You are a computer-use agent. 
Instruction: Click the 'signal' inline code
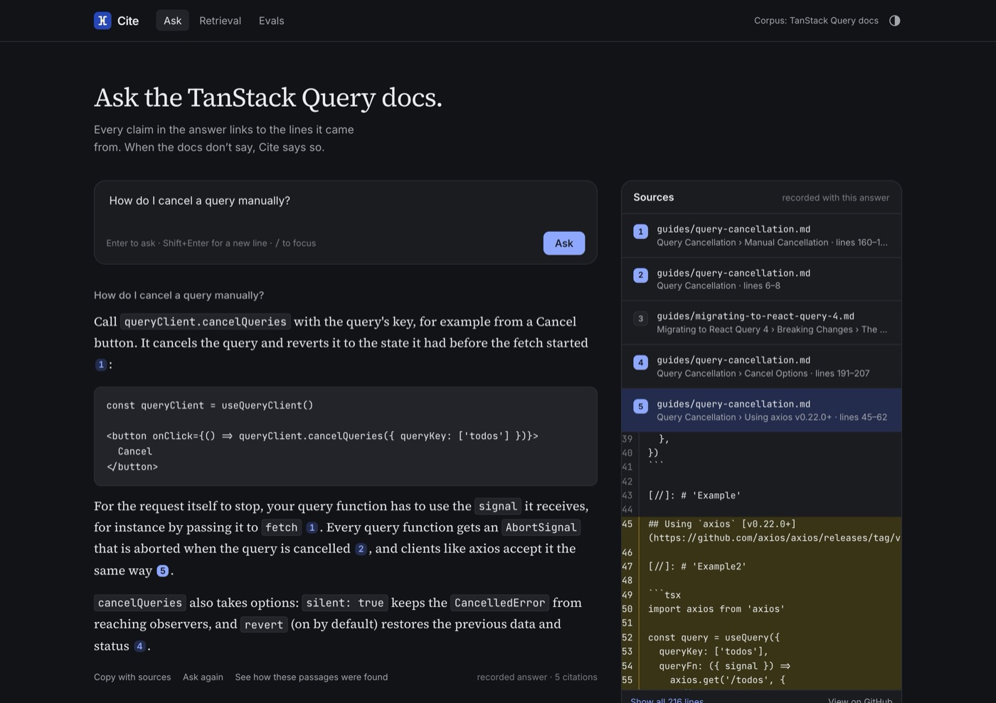pyautogui.click(x=498, y=507)
